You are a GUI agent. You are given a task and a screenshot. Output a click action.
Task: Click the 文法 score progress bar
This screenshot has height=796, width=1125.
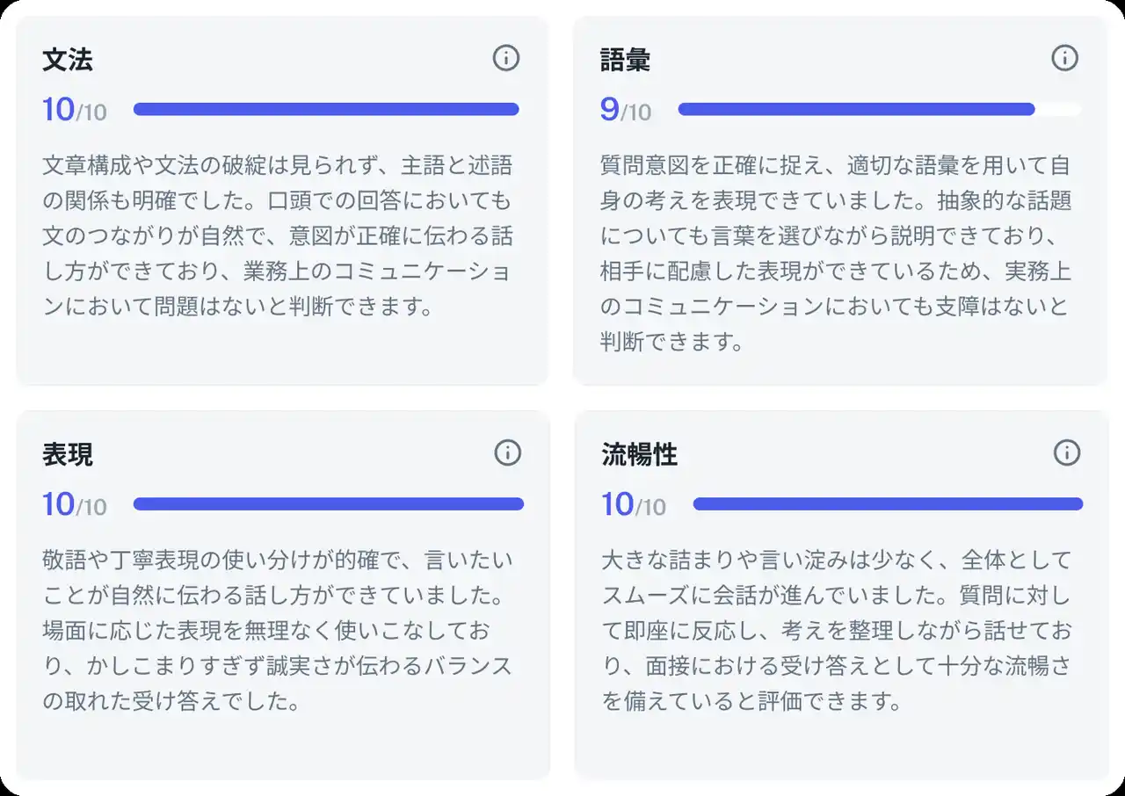tap(326, 110)
